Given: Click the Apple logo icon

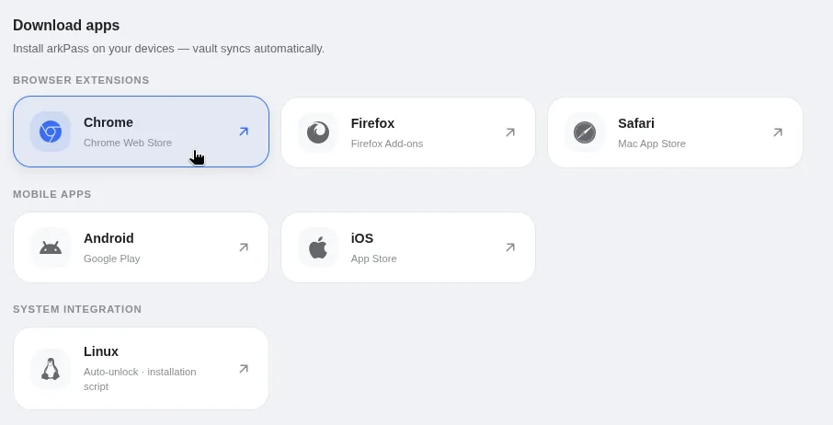Looking at the screenshot, I should click(318, 247).
